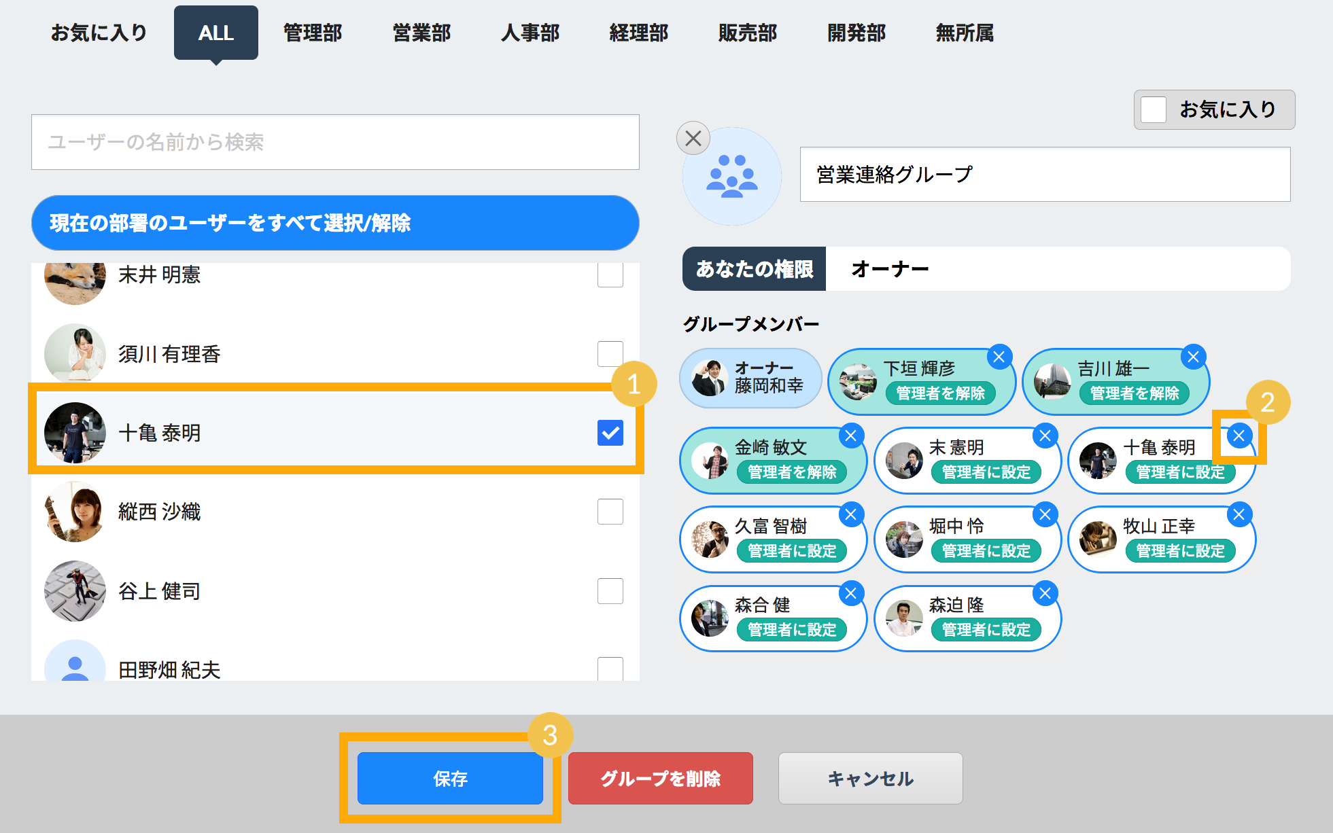Remove 下垣 輝彦 from group members
Screen dimensions: 1333x833
(999, 357)
